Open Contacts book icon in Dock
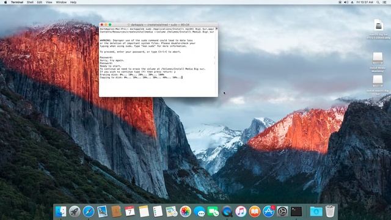 [x=116, y=211]
